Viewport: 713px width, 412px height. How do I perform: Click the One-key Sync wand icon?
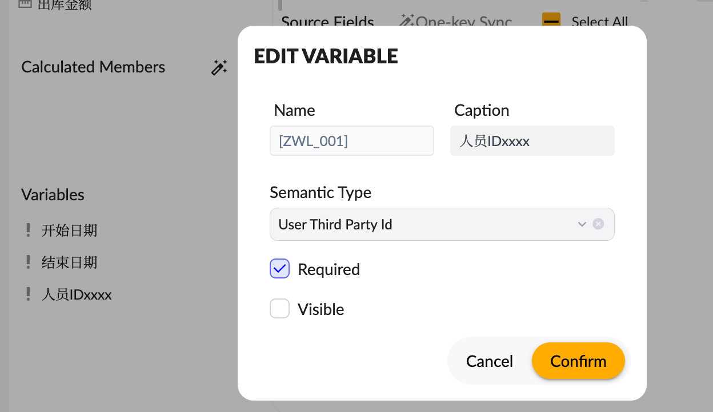(406, 21)
